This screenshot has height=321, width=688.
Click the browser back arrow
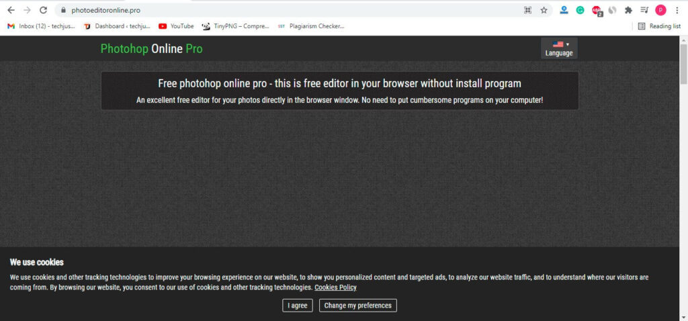pyautogui.click(x=11, y=10)
